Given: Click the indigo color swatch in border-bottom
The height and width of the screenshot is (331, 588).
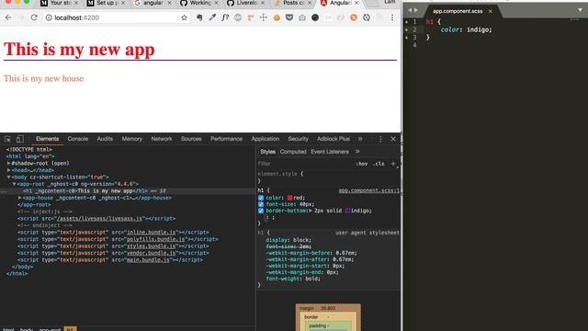Looking at the screenshot, I should [x=347, y=211].
